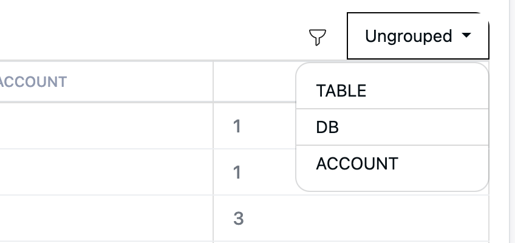Select the cell showing value 3
Viewport: 515px width, 243px height.
point(351,218)
